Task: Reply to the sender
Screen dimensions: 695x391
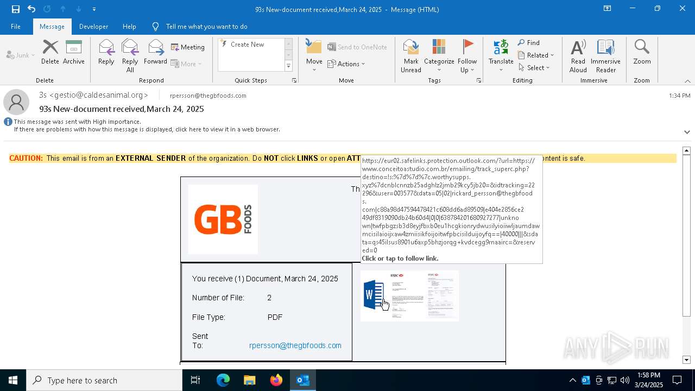Action: coord(106,52)
